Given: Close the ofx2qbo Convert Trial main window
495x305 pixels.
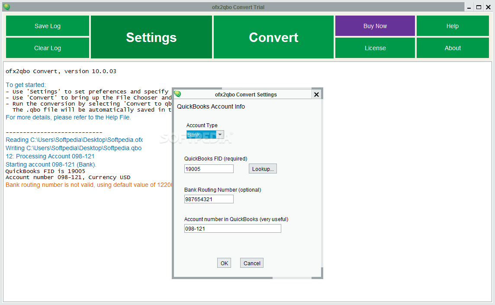Looking at the screenshot, I should point(488,7).
